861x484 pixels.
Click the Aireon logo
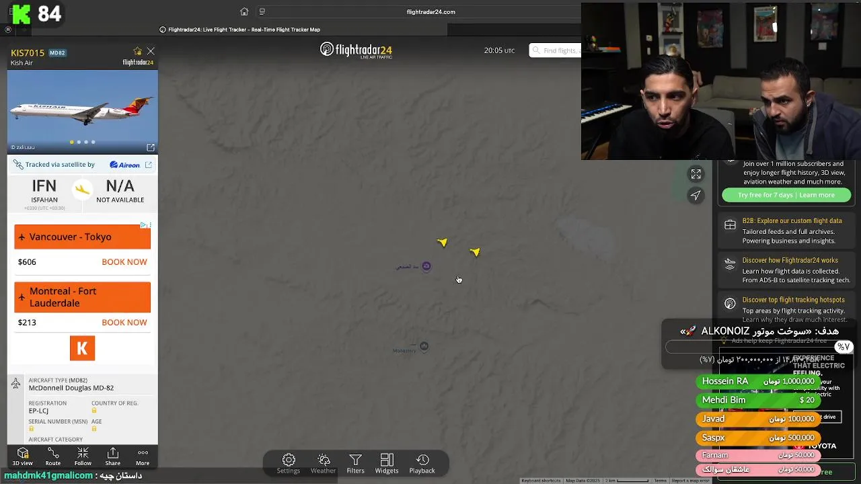[124, 164]
